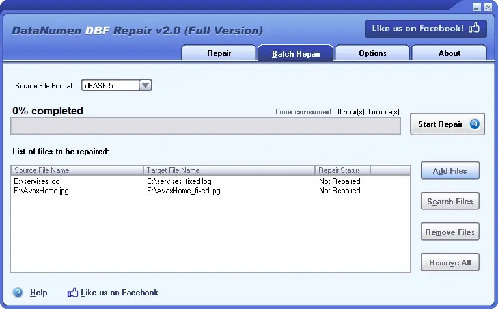Go to the About tab
Viewport: 498px width, 309px height.
449,53
